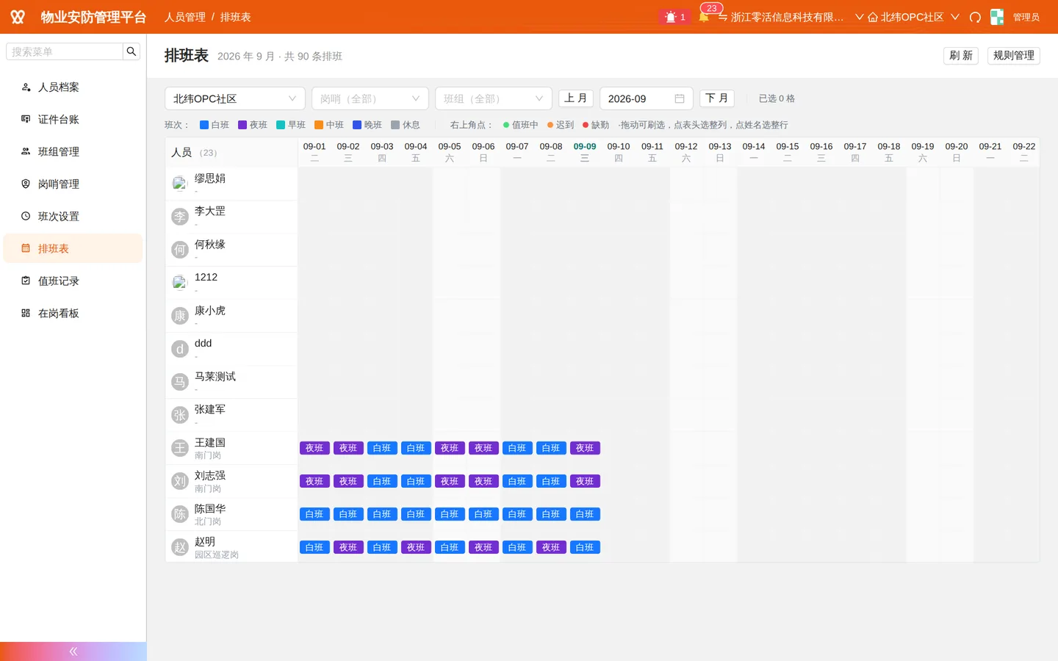Click the 夜班 purple legend swatch
1058x661 pixels.
[x=242, y=125]
